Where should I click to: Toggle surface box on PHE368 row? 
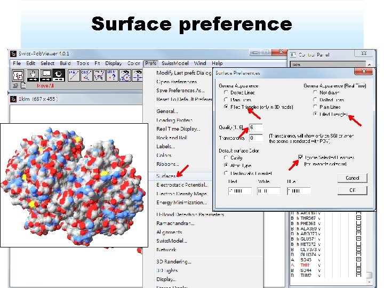click(x=358, y=223)
